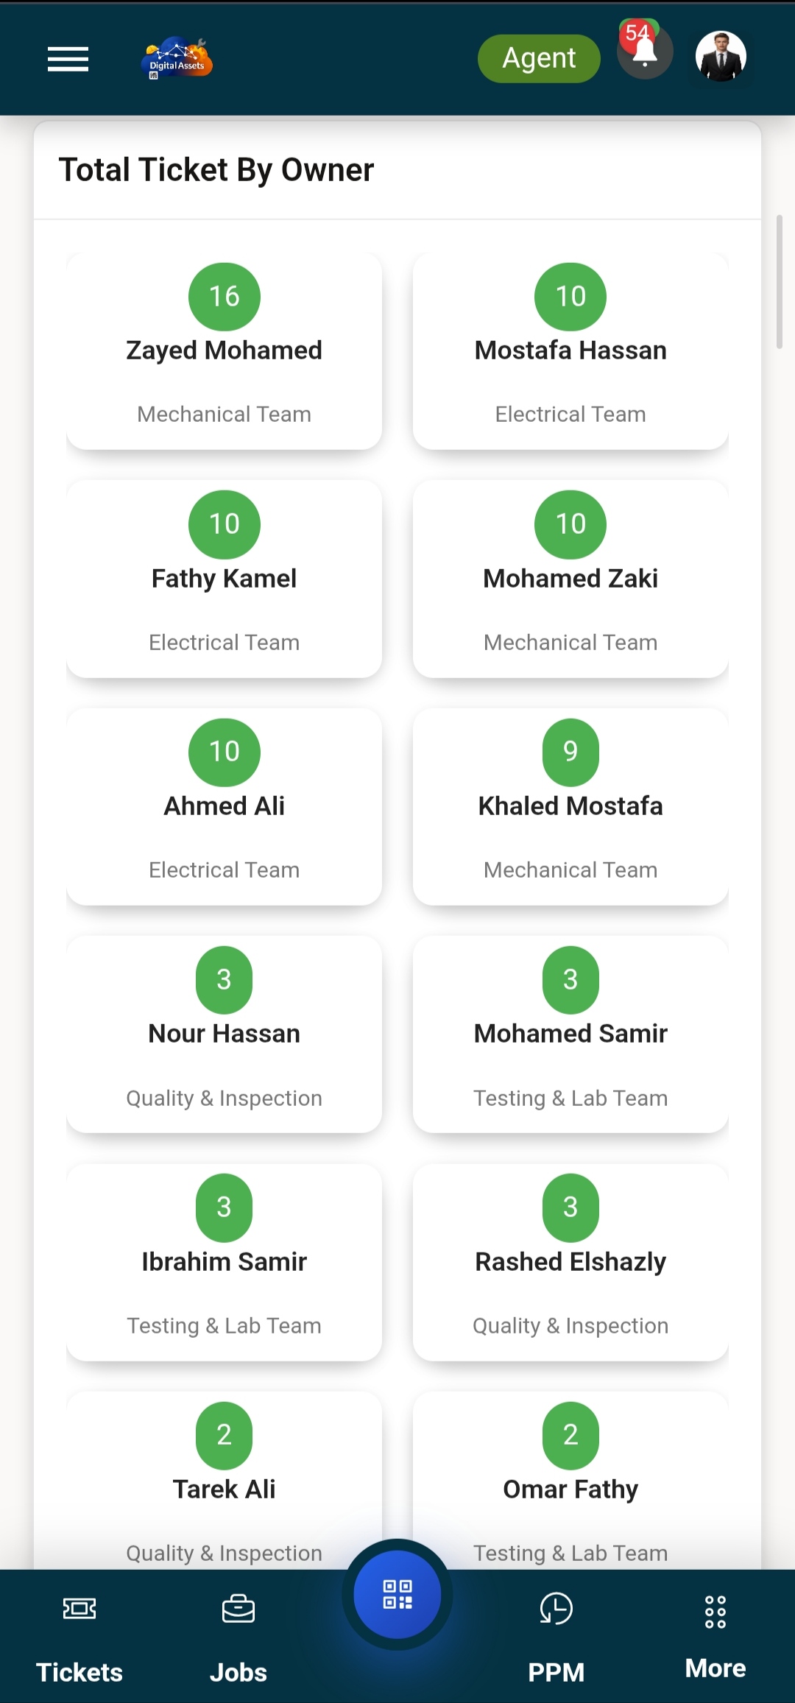Open the QR code scanner
This screenshot has width=795, height=1703.
tap(397, 1594)
